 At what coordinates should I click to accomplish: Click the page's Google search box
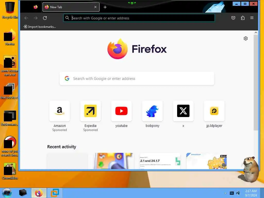[137, 78]
